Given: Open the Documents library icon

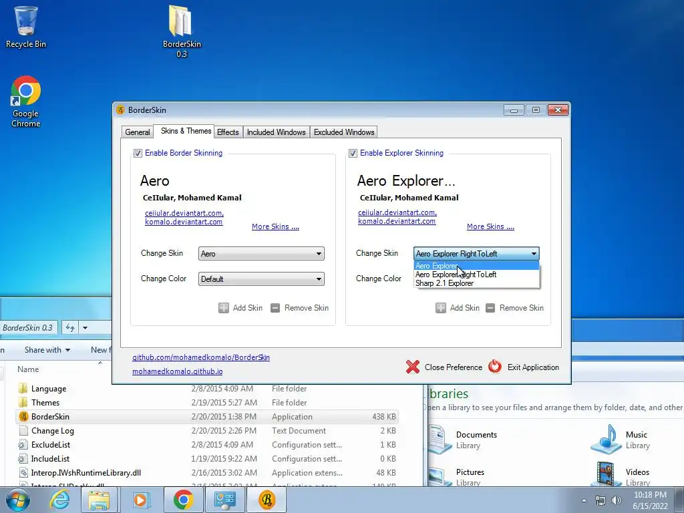Looking at the screenshot, I should pos(440,440).
